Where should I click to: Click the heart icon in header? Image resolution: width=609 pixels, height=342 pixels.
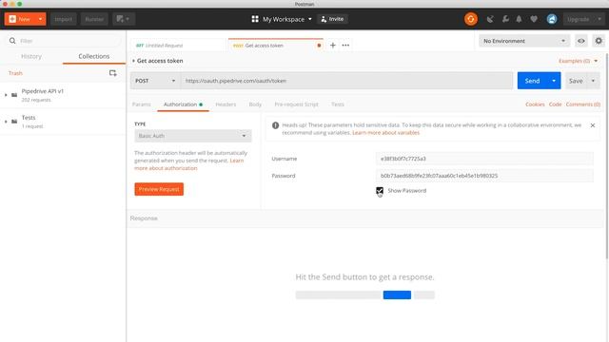[x=534, y=19]
